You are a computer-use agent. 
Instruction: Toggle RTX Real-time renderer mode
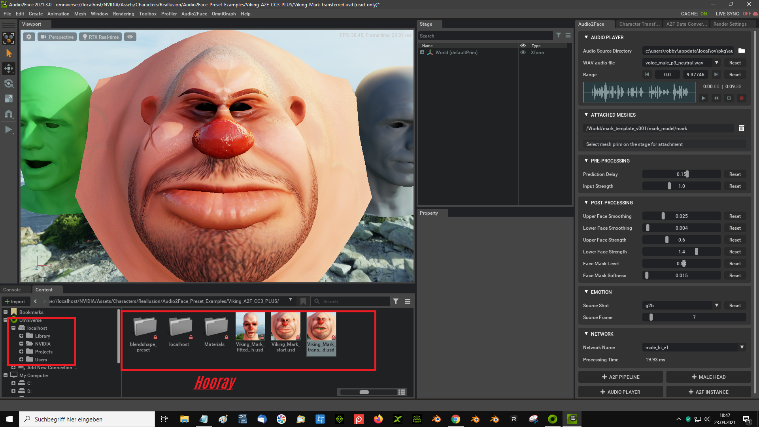tap(100, 37)
